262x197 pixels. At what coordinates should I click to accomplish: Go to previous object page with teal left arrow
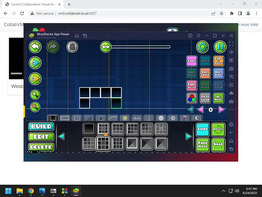61,136
